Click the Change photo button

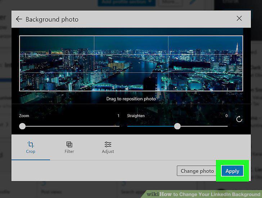tap(197, 171)
